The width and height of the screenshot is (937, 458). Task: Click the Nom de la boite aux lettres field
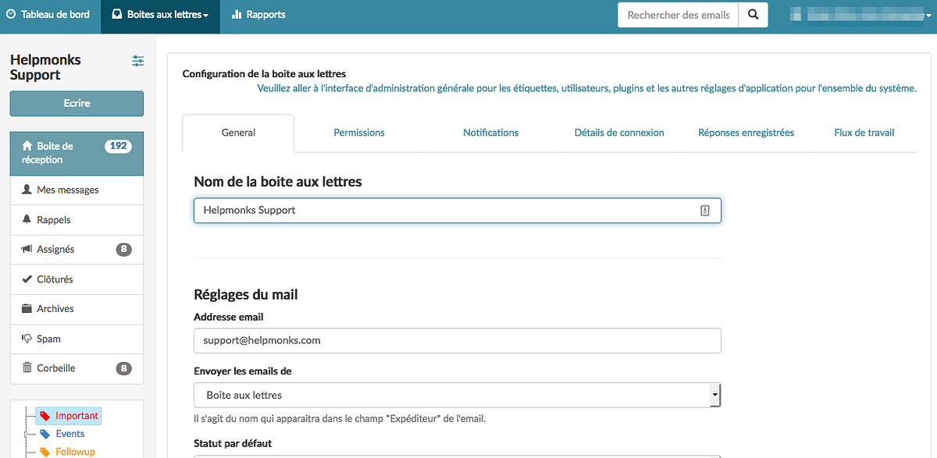pyautogui.click(x=457, y=211)
